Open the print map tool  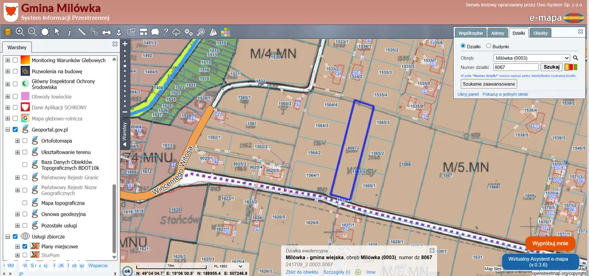point(106,32)
